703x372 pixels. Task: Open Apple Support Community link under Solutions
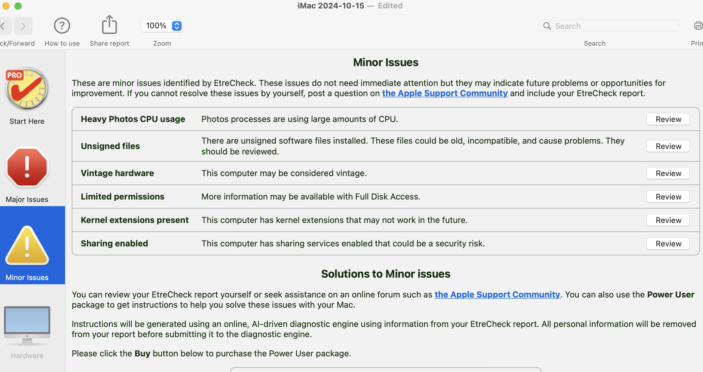[x=497, y=295]
